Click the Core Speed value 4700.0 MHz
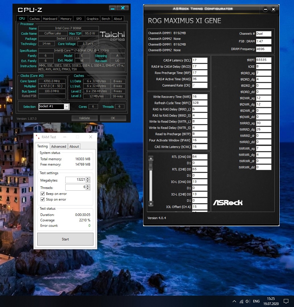 pos(52,81)
